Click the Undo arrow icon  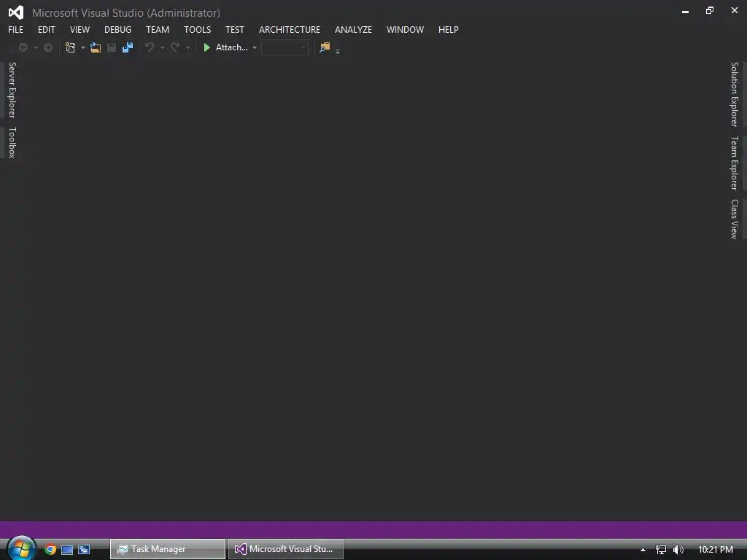tap(150, 47)
